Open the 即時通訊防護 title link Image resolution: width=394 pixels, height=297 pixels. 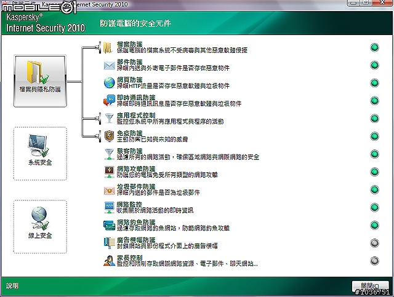point(136,98)
